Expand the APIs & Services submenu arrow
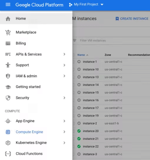Screen dimensions: 150x160 click(x=64, y=54)
